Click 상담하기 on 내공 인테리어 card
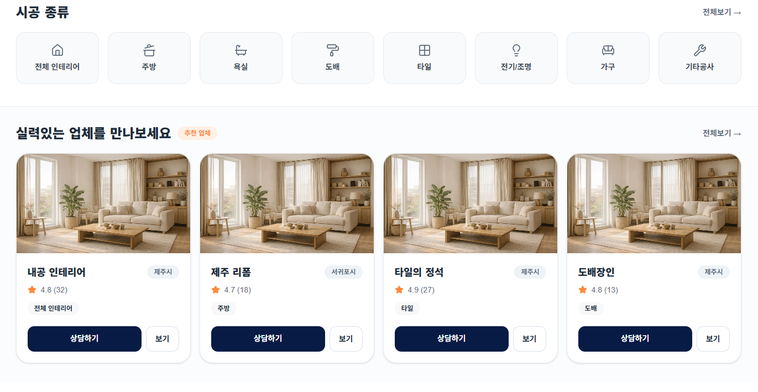 (85, 339)
